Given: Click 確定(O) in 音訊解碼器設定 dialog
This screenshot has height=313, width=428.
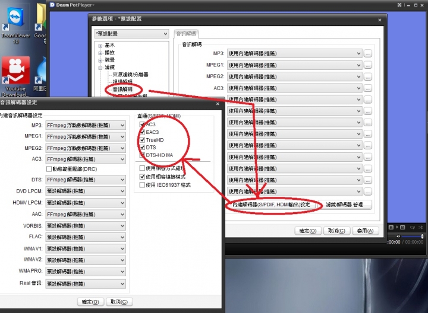Looking at the screenshot, I should 90,302.
